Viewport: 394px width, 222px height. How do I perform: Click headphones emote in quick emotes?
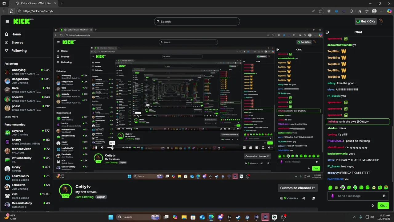click(x=355, y=187)
